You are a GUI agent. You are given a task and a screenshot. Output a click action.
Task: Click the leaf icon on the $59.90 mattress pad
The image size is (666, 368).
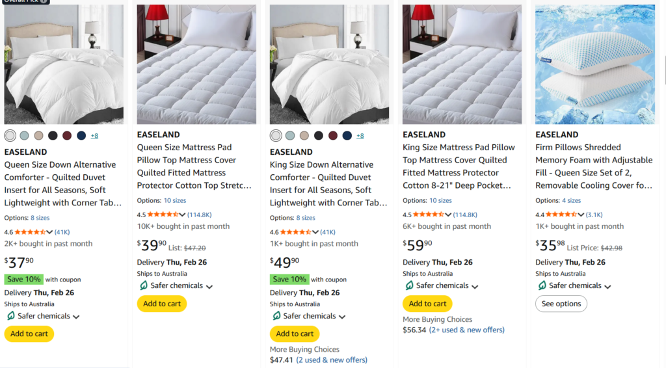point(409,285)
